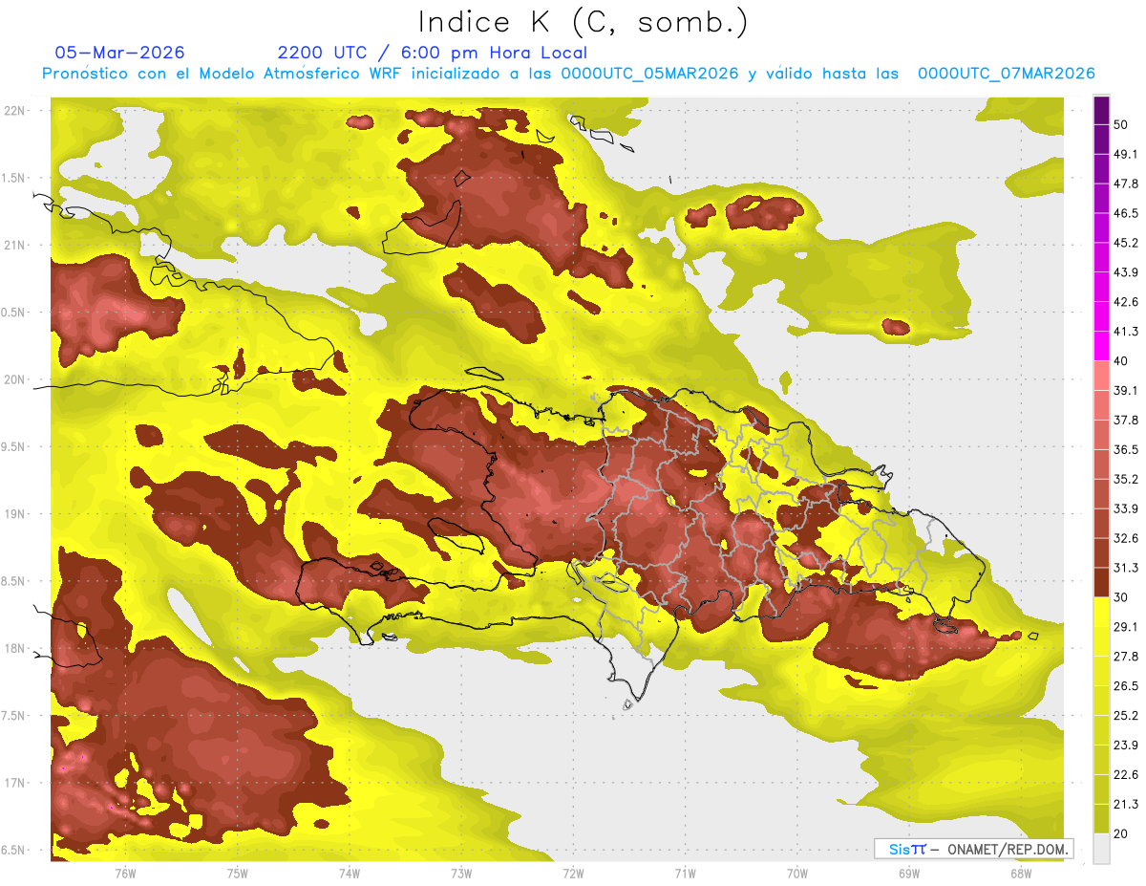Click the 42.6 color scale value
The height and width of the screenshot is (886, 1146).
tap(1126, 302)
